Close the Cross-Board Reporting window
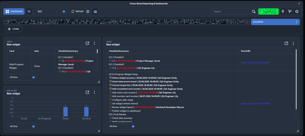This screenshot has width=305, height=136. 299,3
